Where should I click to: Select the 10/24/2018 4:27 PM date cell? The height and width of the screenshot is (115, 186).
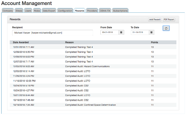(24, 90)
